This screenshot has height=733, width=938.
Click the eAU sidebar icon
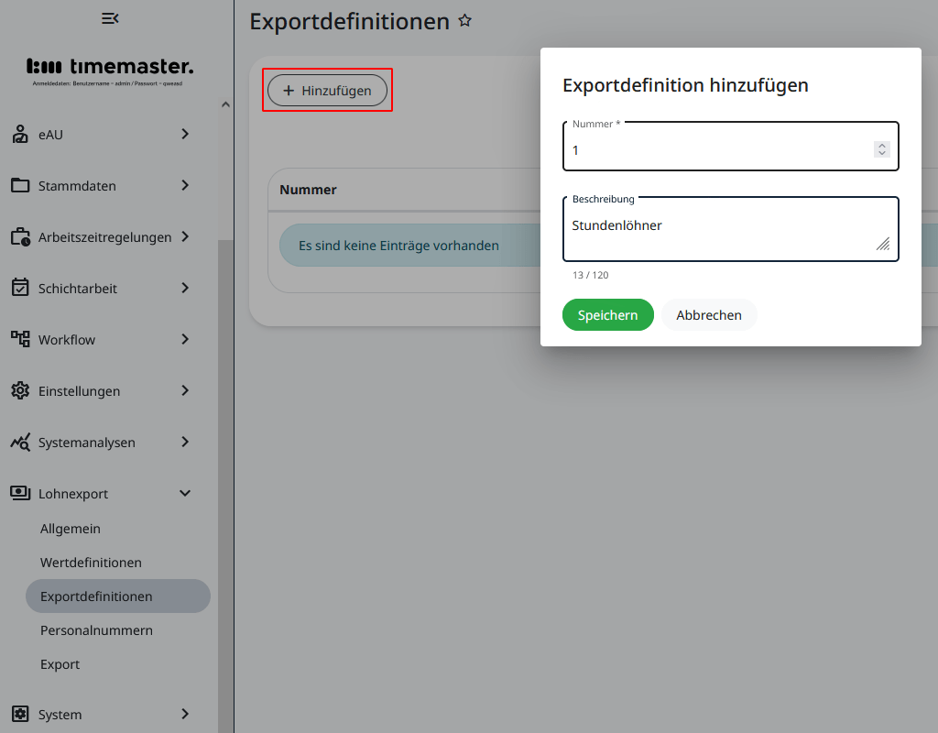pyautogui.click(x=20, y=135)
